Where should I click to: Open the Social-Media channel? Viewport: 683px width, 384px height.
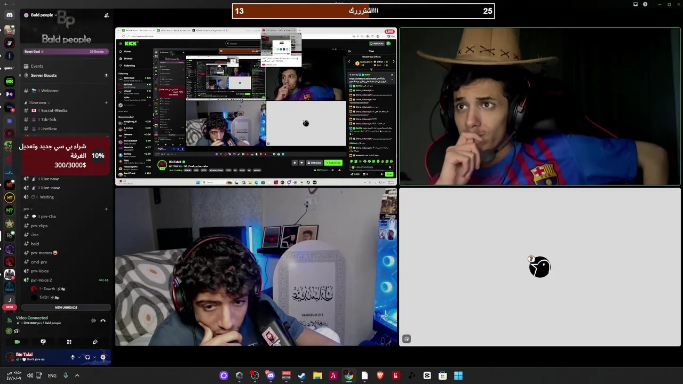point(66,110)
